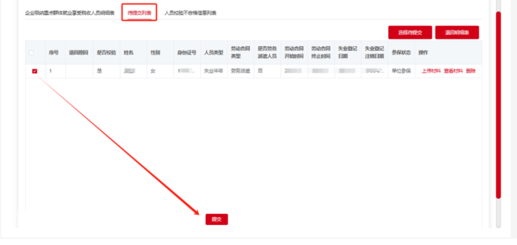Click the 失业半年 cell in row 1

pyautogui.click(x=213, y=71)
